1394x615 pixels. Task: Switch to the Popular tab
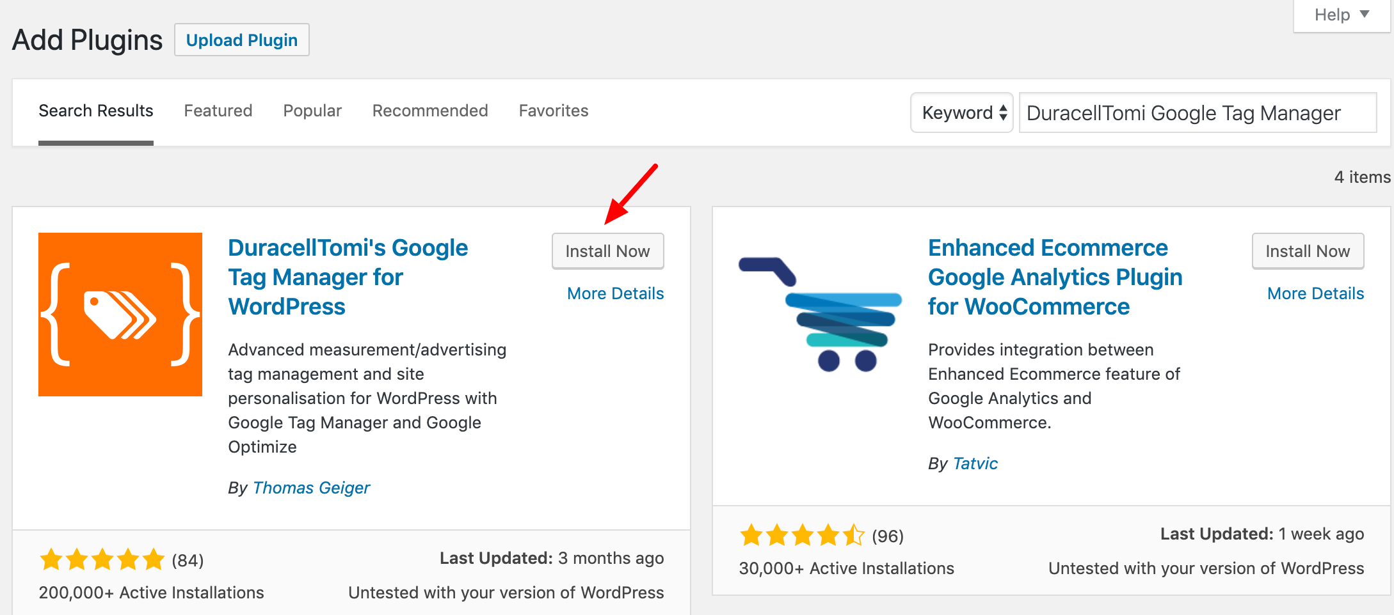pos(312,111)
